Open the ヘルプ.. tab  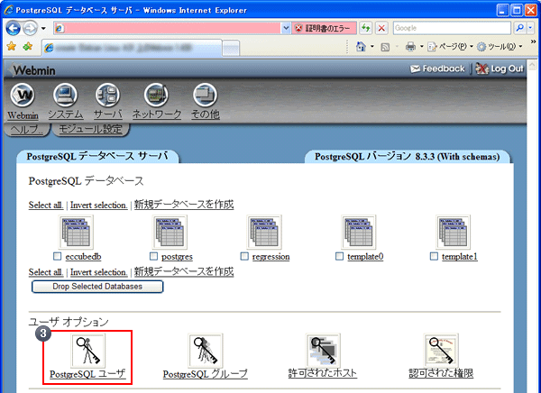[26, 130]
